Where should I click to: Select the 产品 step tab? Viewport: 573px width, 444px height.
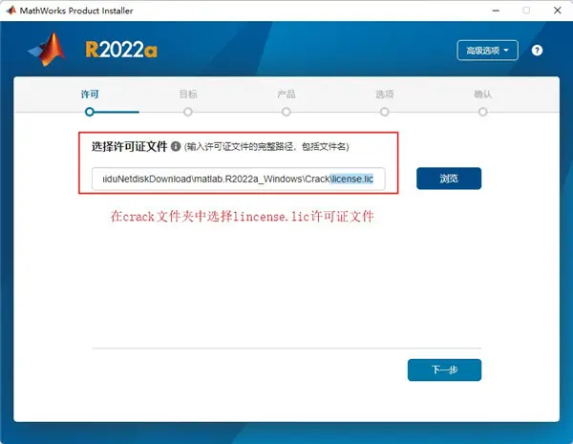(286, 95)
